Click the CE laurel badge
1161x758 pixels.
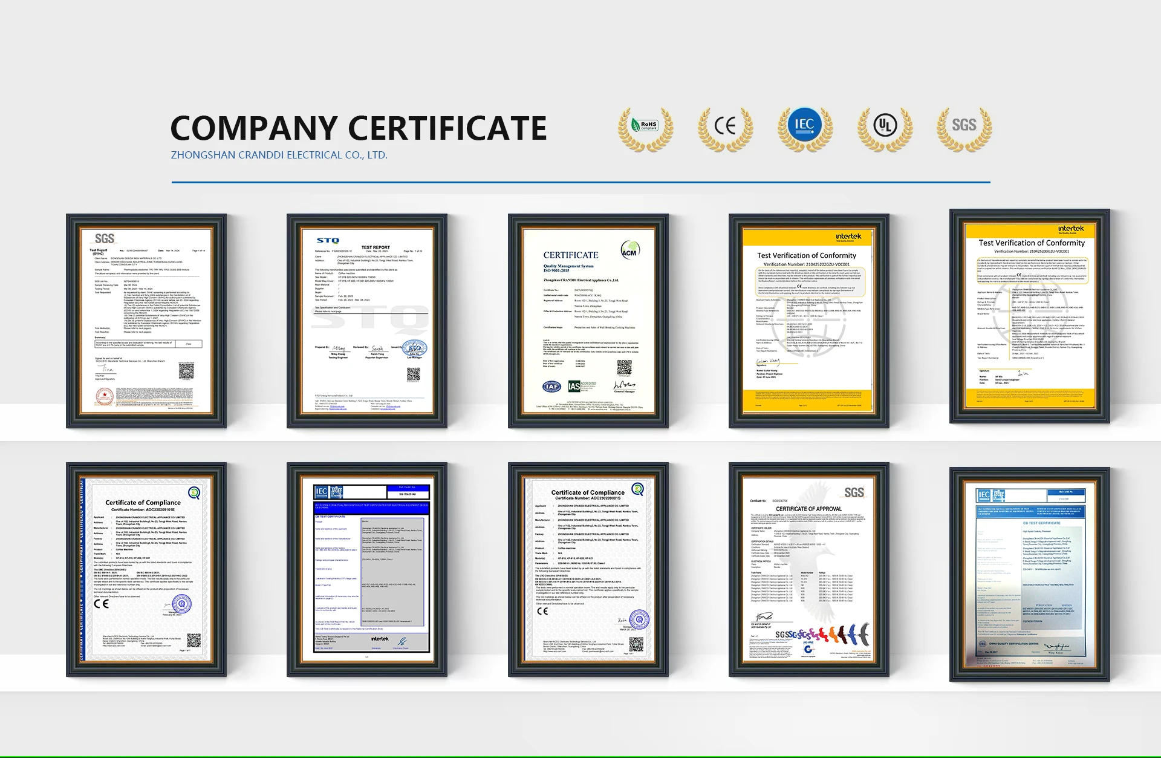pyautogui.click(x=725, y=128)
